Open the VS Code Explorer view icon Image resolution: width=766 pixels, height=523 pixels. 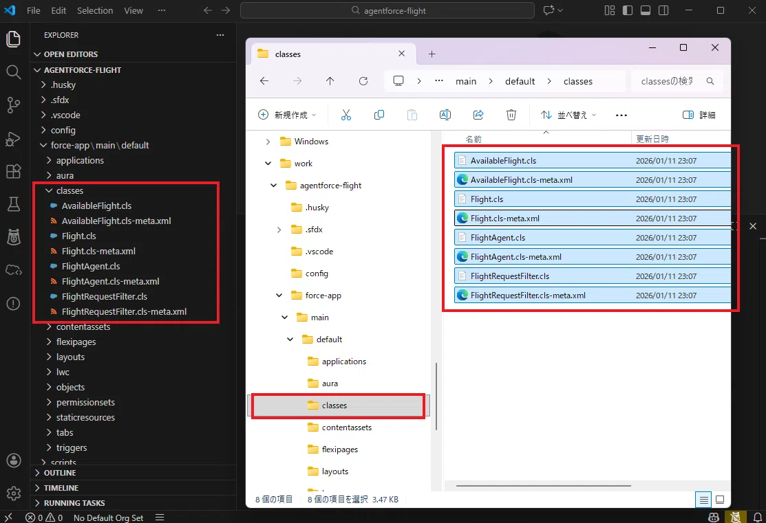(x=13, y=39)
